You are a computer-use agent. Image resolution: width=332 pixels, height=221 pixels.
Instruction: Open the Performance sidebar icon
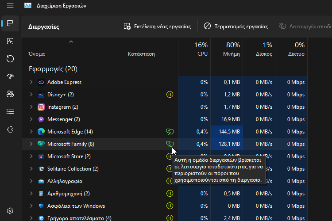coord(10,41)
